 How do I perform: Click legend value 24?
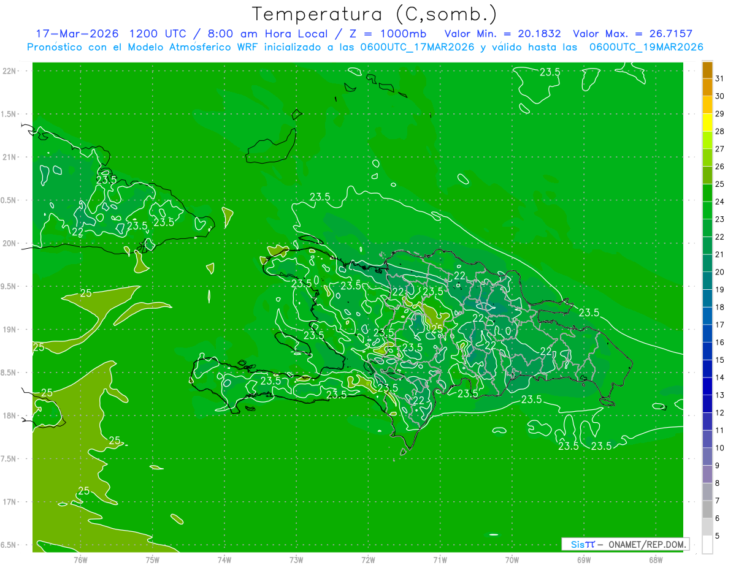point(720,202)
